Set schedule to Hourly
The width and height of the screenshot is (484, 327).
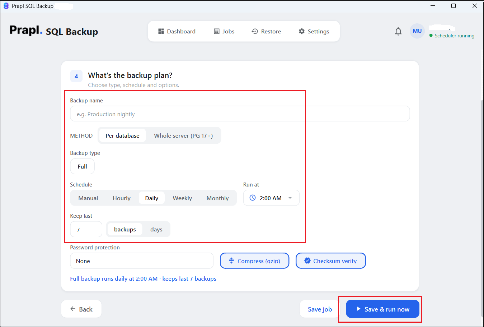tap(122, 198)
